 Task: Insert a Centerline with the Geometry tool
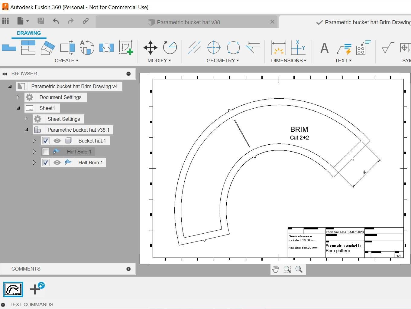[194, 48]
